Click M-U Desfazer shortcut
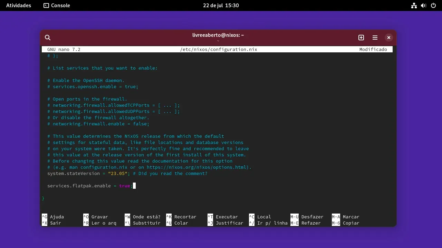This screenshot has width=442, height=248. [307, 217]
